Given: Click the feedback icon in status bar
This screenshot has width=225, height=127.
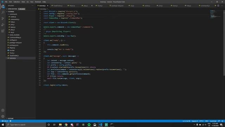Looking at the screenshot, I should [219, 121].
